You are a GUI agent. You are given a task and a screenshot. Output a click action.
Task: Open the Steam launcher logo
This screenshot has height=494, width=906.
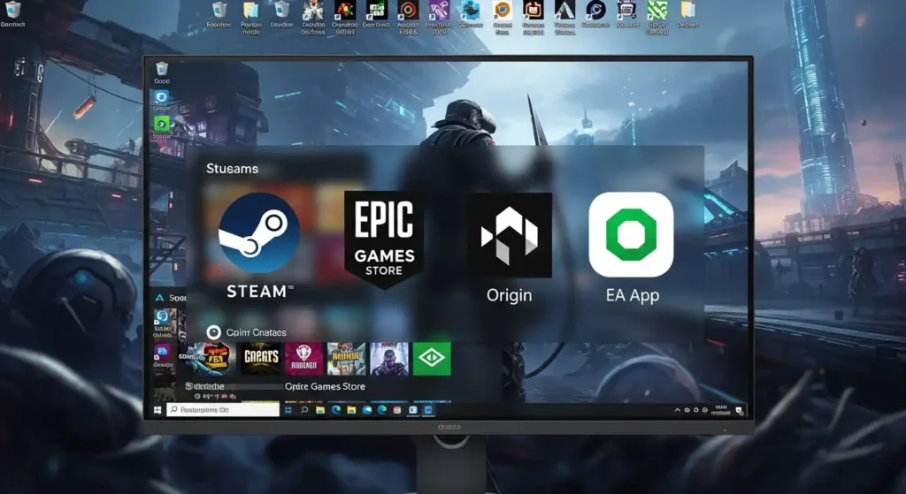tap(259, 232)
